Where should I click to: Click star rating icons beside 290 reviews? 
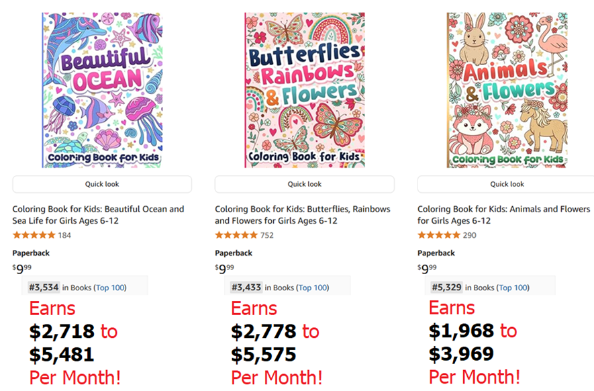(439, 235)
